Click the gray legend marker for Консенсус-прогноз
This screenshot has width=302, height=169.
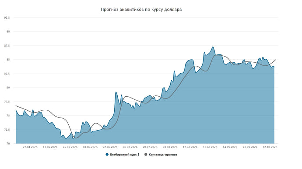146,155
